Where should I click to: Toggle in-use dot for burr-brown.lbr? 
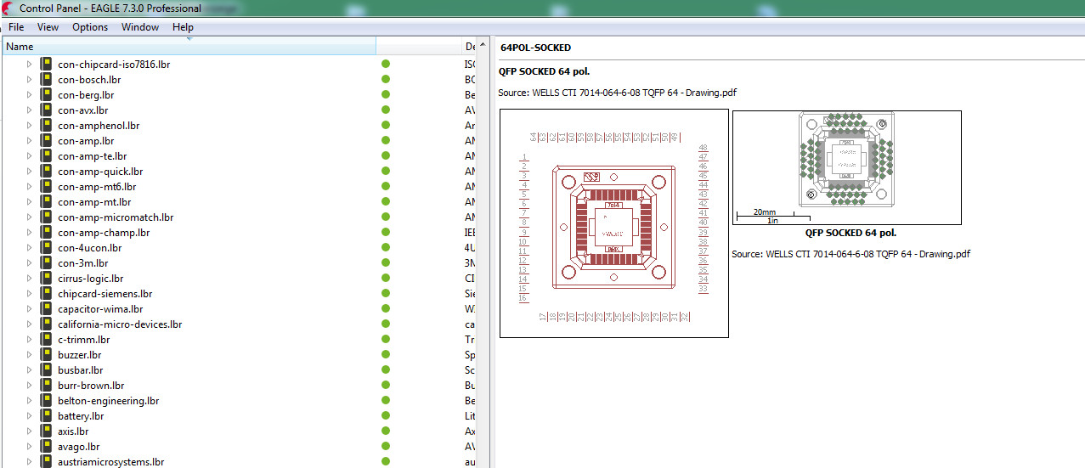tap(386, 386)
